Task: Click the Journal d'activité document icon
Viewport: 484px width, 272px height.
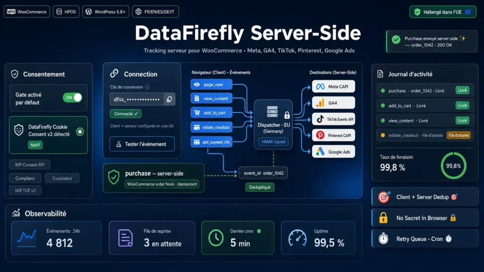Action: [380, 74]
